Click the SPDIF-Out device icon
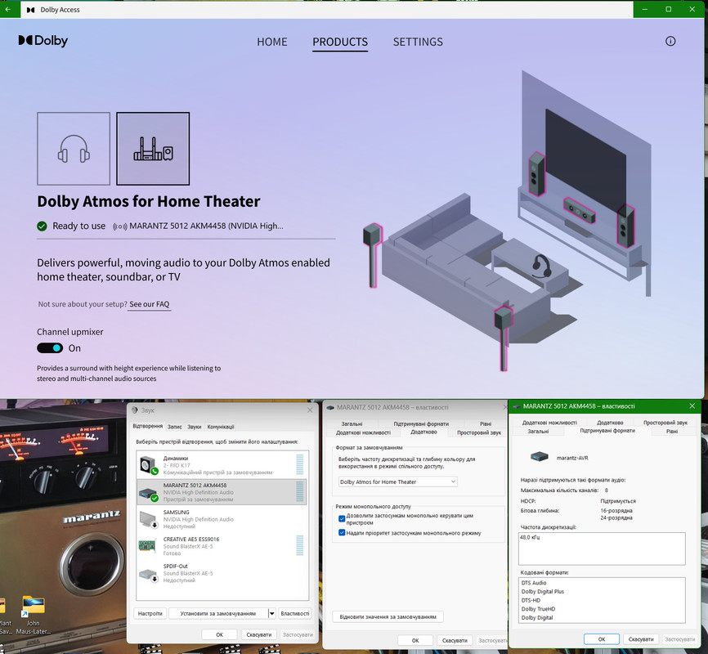The image size is (708, 654). tap(148, 575)
